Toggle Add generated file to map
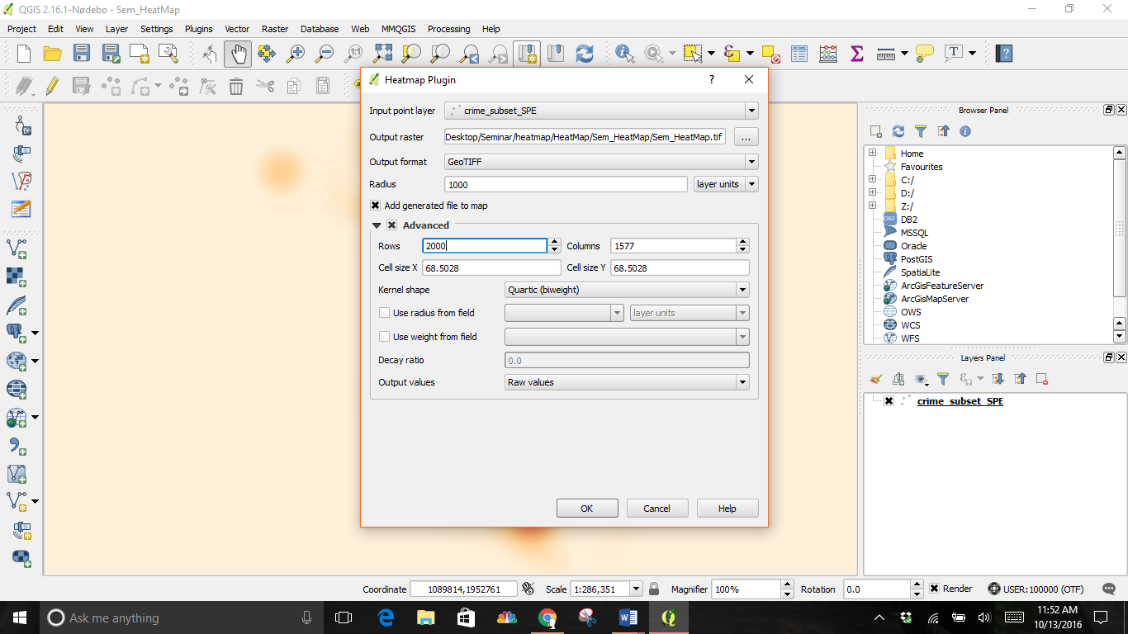Image resolution: width=1128 pixels, height=634 pixels. [376, 206]
